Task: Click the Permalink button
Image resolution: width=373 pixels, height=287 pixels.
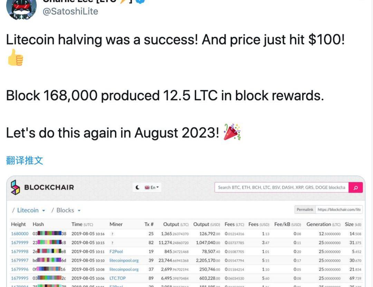Action: tap(305, 210)
